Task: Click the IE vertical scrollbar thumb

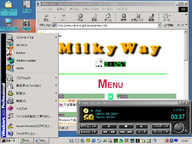Action: coord(186,47)
